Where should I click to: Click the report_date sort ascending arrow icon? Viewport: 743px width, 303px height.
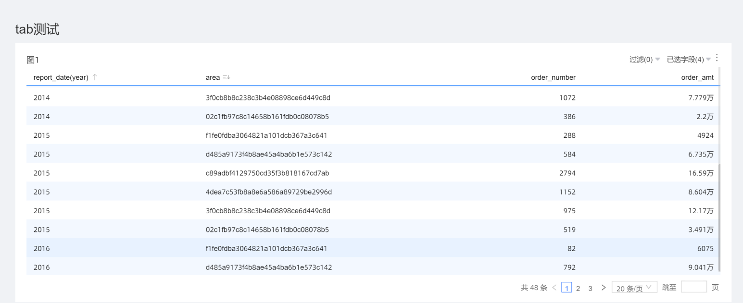[x=95, y=77]
